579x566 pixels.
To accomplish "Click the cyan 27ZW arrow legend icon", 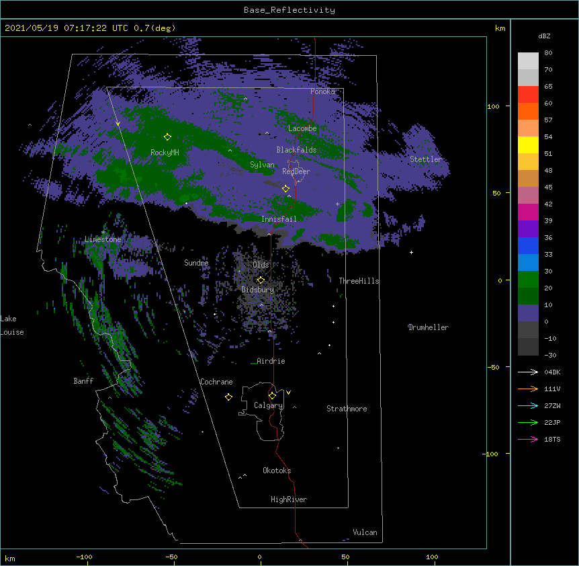I will [528, 405].
